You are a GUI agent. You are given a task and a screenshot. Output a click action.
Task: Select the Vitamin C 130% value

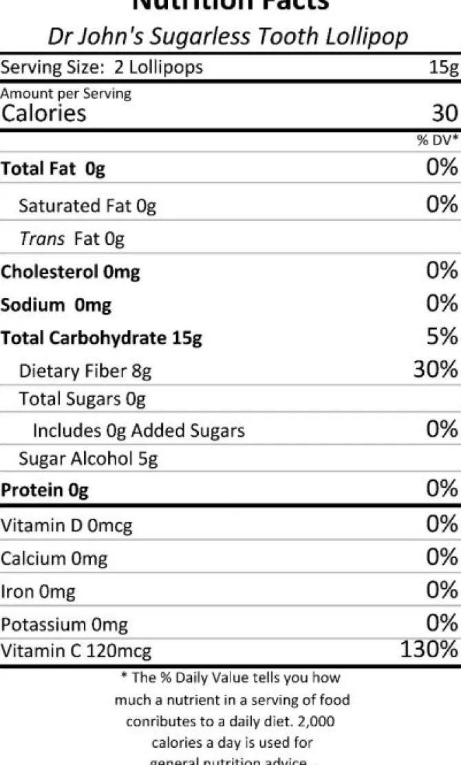(429, 649)
